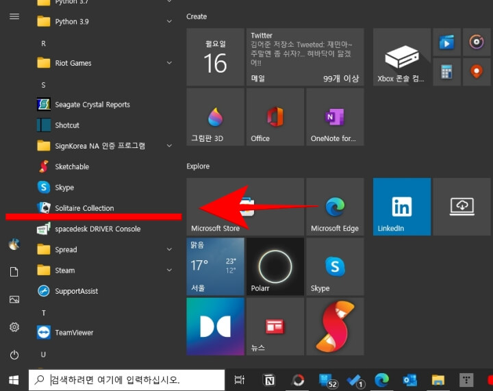Open Outlook from the taskbar

409,380
